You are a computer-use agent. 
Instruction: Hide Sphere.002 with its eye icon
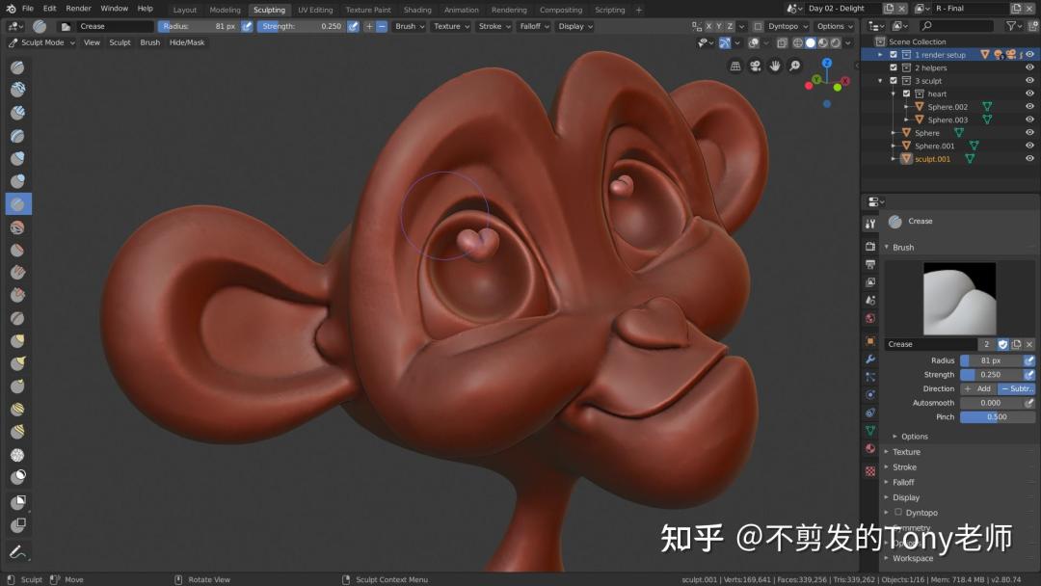point(1029,106)
